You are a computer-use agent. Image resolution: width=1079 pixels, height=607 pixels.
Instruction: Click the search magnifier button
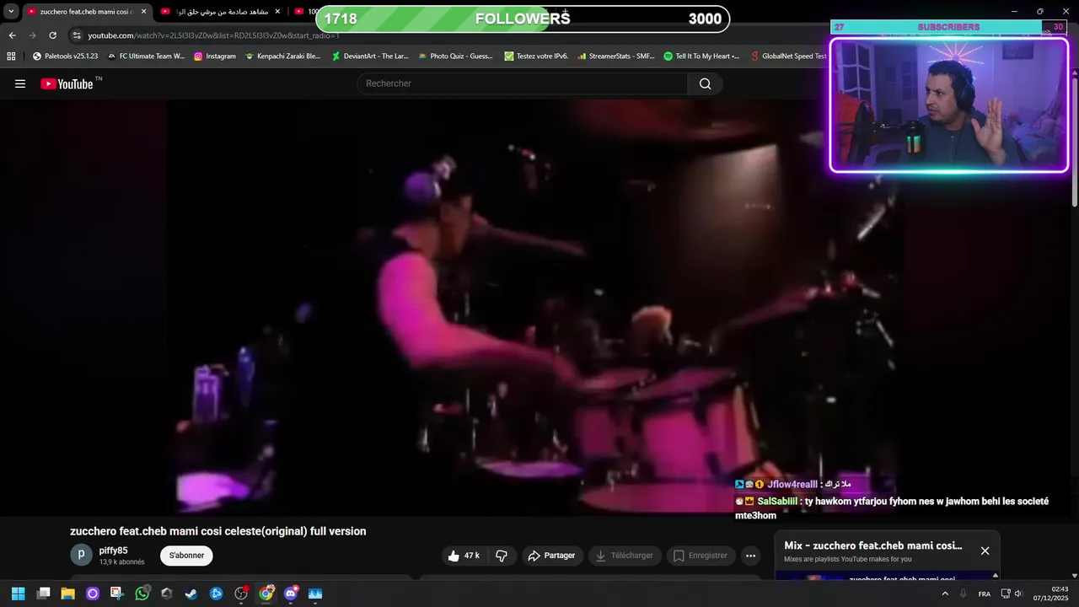tap(705, 83)
